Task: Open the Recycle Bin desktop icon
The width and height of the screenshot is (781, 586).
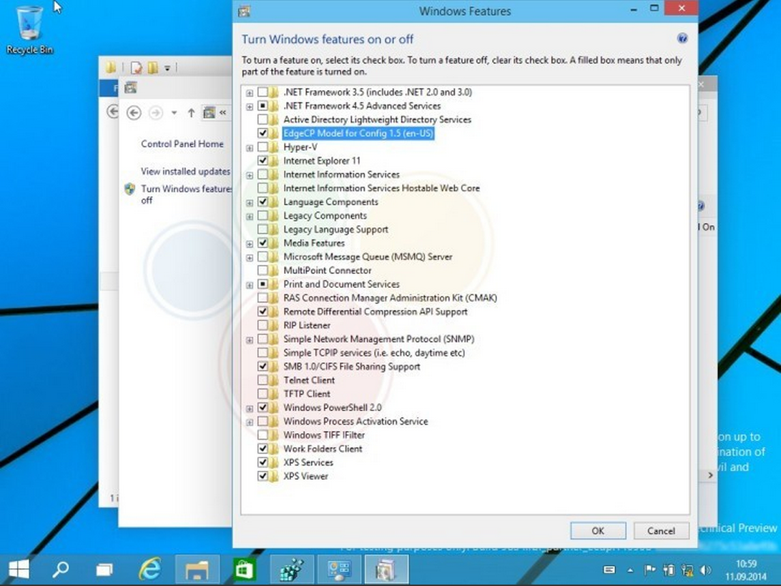Action: pyautogui.click(x=29, y=29)
